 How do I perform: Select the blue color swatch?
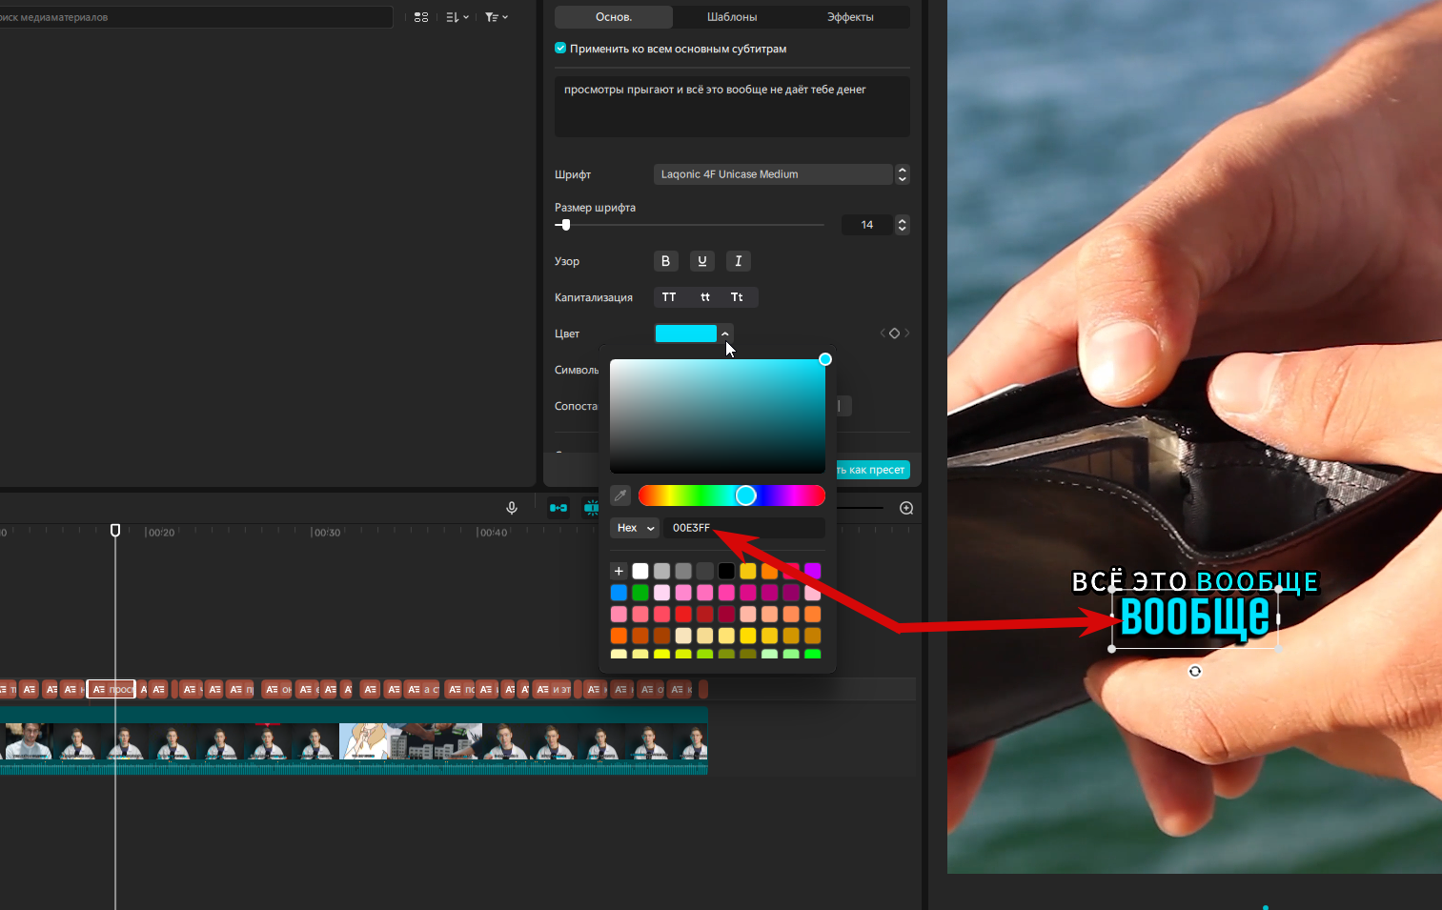coord(619,593)
